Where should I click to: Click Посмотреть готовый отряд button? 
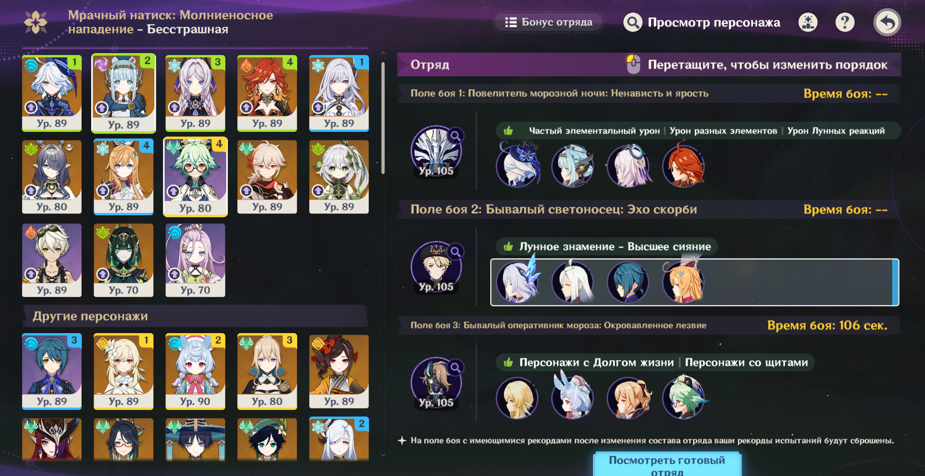667,464
